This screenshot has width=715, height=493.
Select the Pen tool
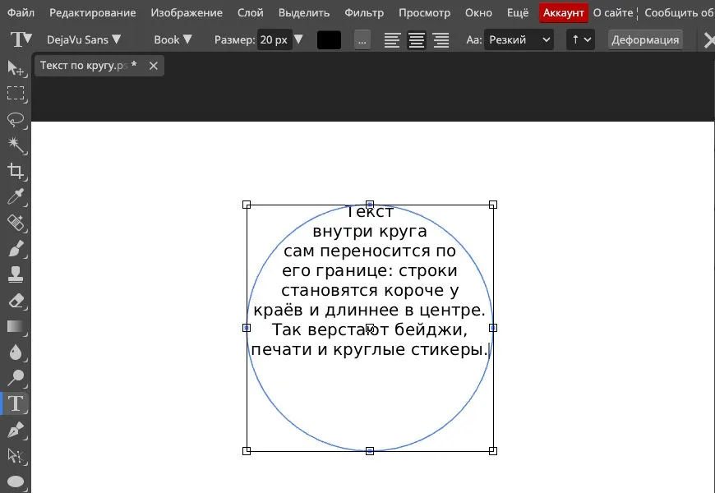click(x=16, y=430)
